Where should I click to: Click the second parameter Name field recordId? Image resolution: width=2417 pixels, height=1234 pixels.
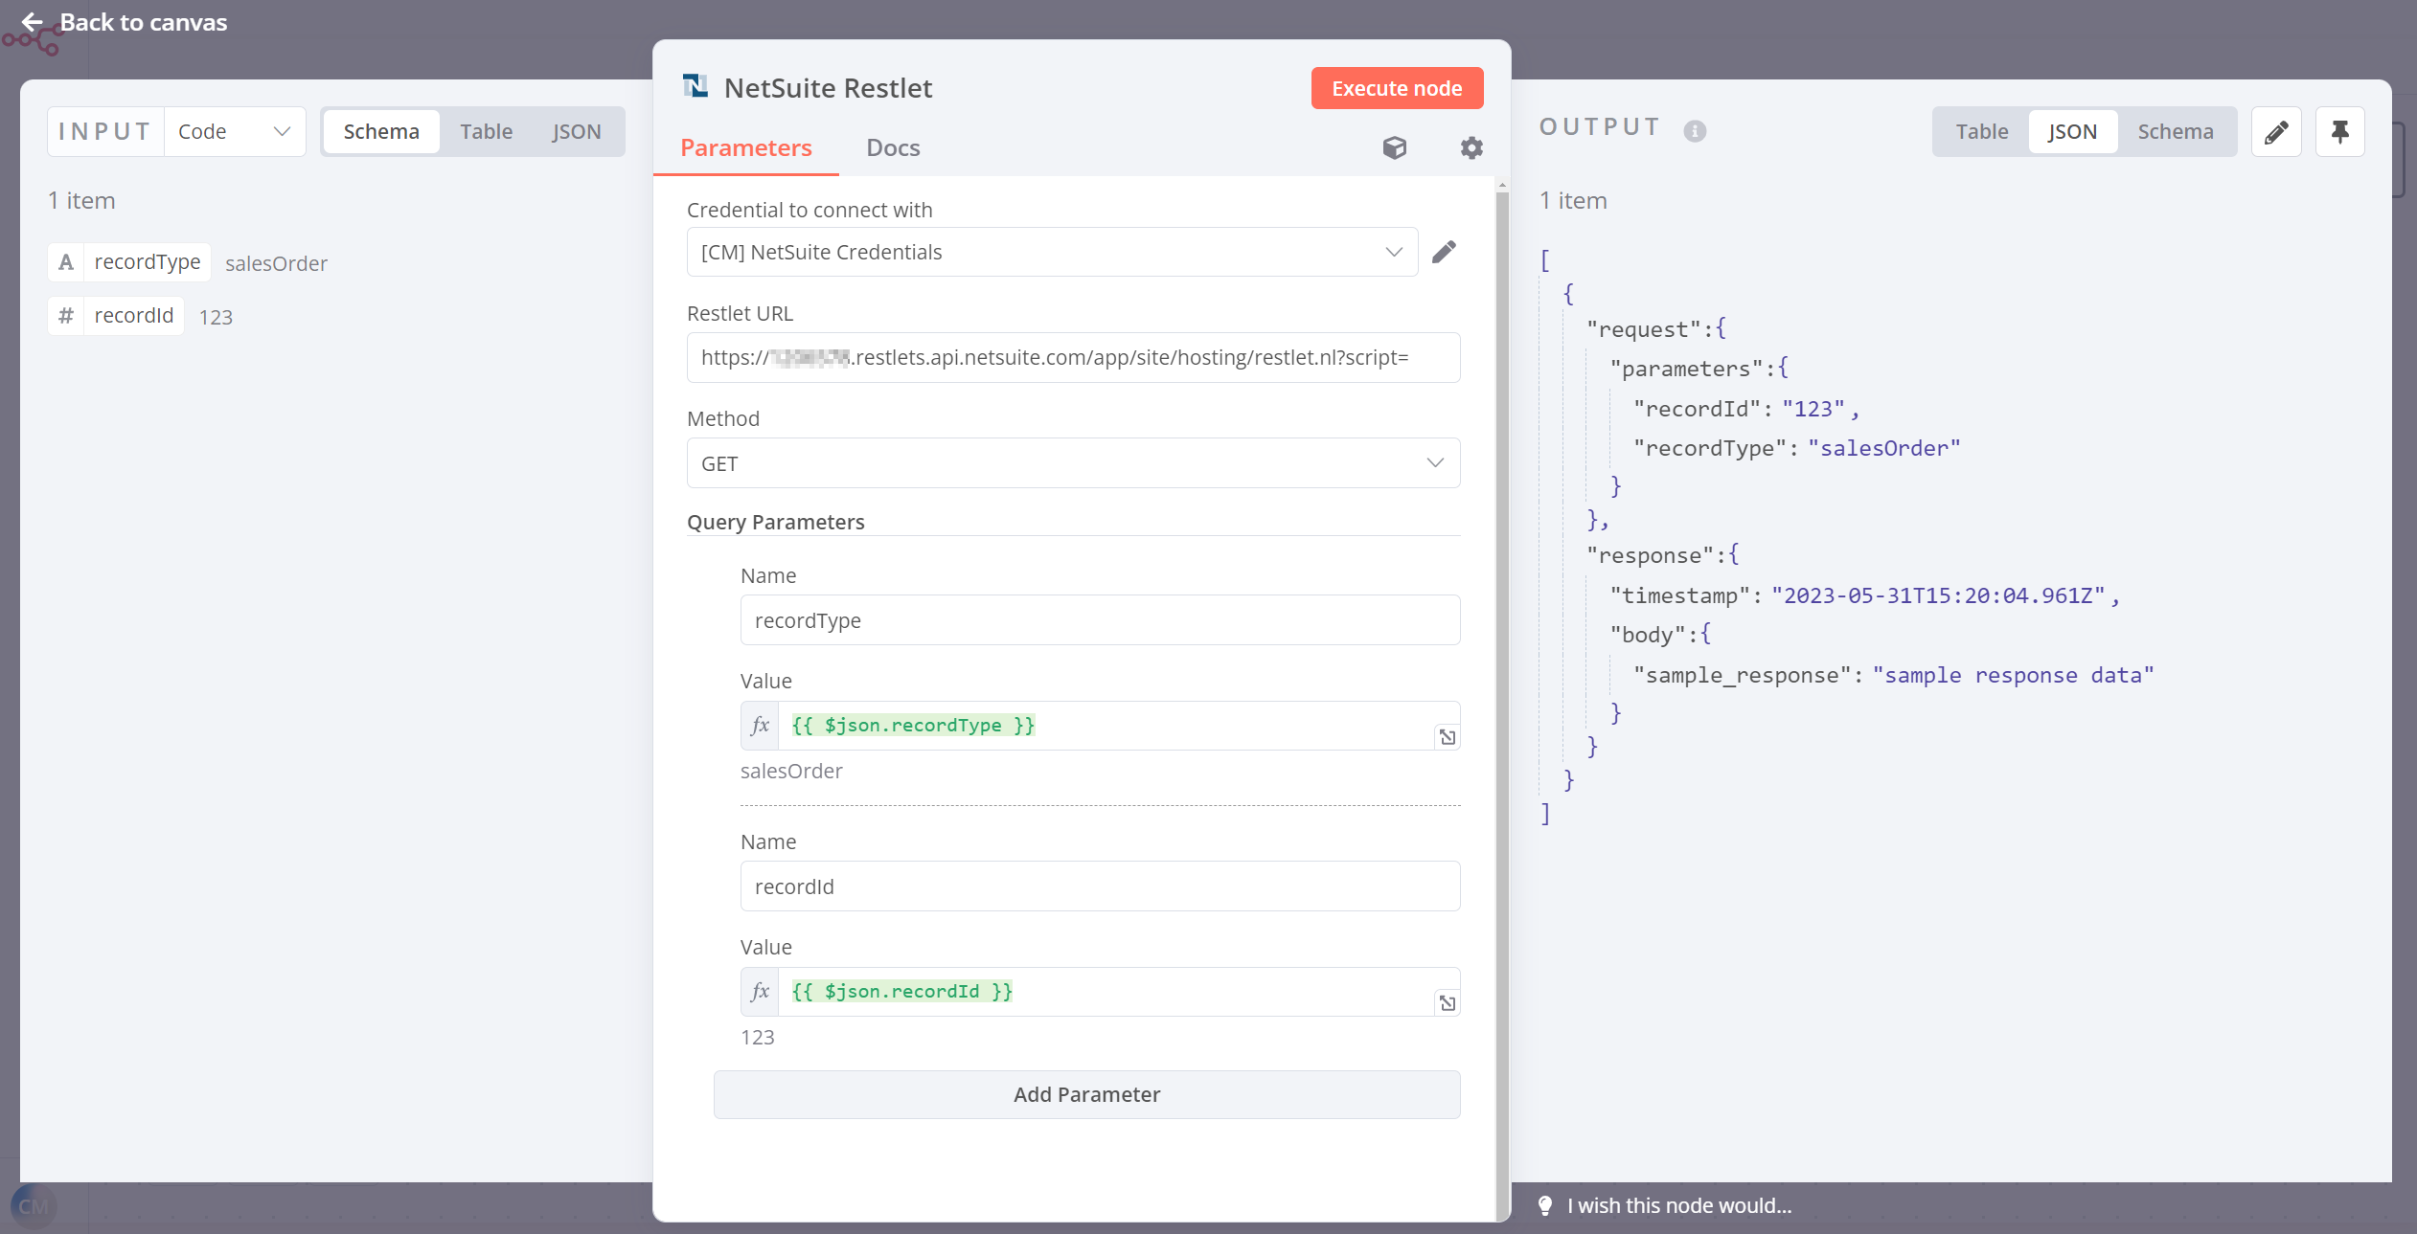click(x=1100, y=886)
